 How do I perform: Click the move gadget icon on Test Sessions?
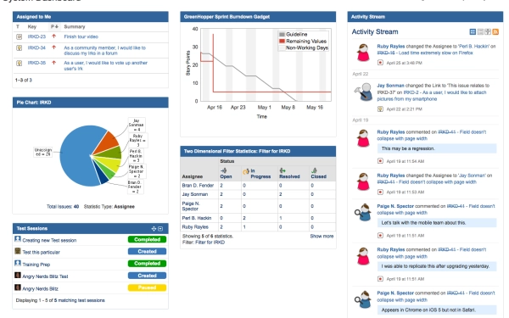tap(154, 229)
